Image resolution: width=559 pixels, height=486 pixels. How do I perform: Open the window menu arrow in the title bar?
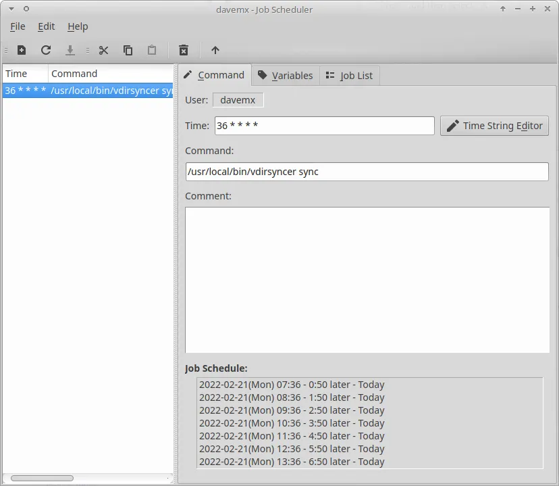[x=11, y=9]
